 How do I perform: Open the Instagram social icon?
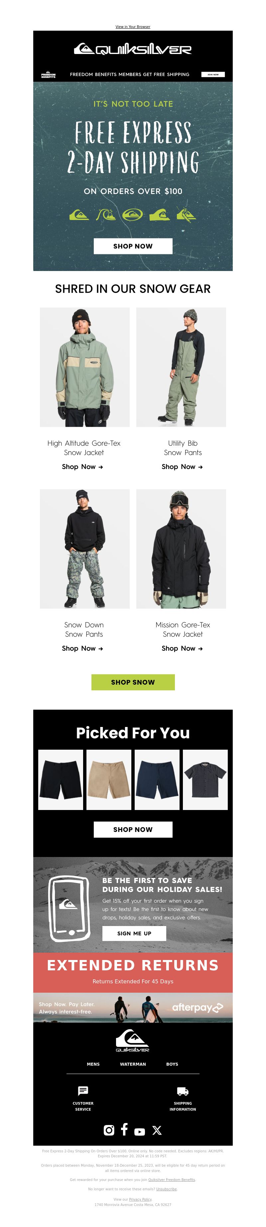click(109, 1130)
